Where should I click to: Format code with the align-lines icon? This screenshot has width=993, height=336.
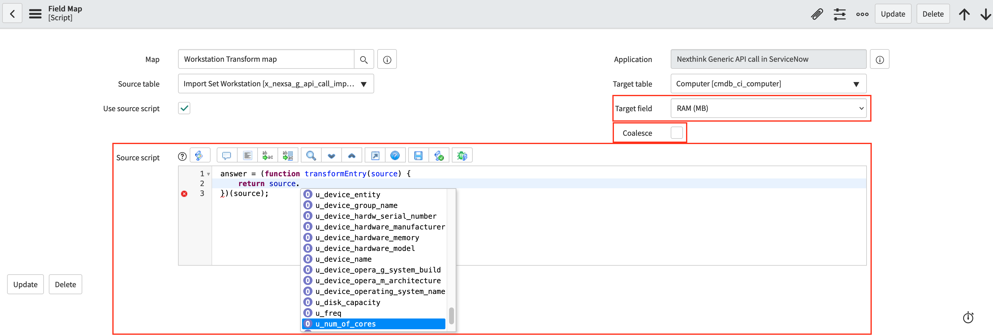pos(247,155)
